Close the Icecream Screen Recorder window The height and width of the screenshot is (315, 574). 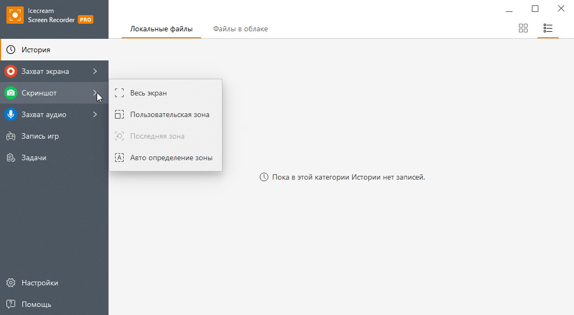tap(561, 9)
